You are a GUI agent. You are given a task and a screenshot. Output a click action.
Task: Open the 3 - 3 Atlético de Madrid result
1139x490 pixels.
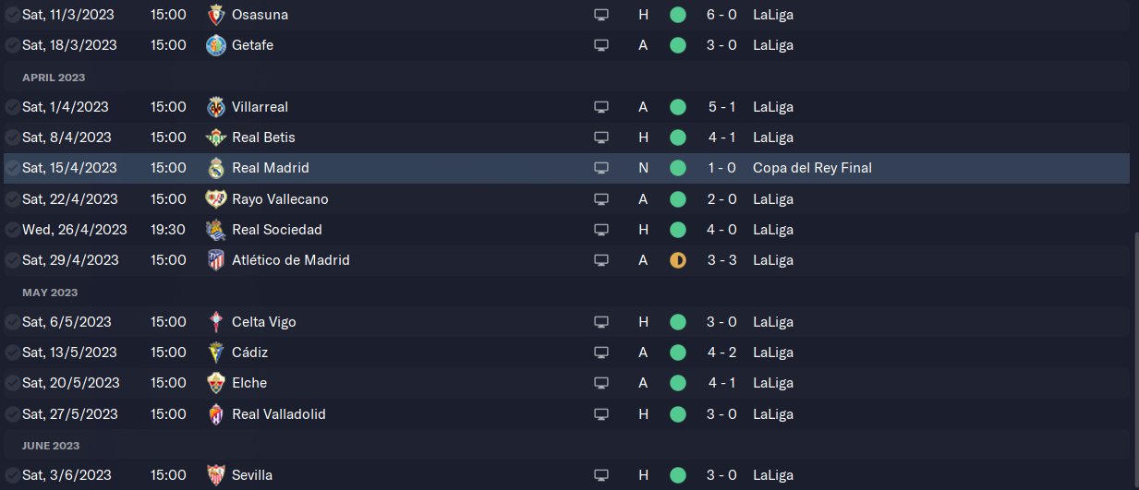point(722,260)
